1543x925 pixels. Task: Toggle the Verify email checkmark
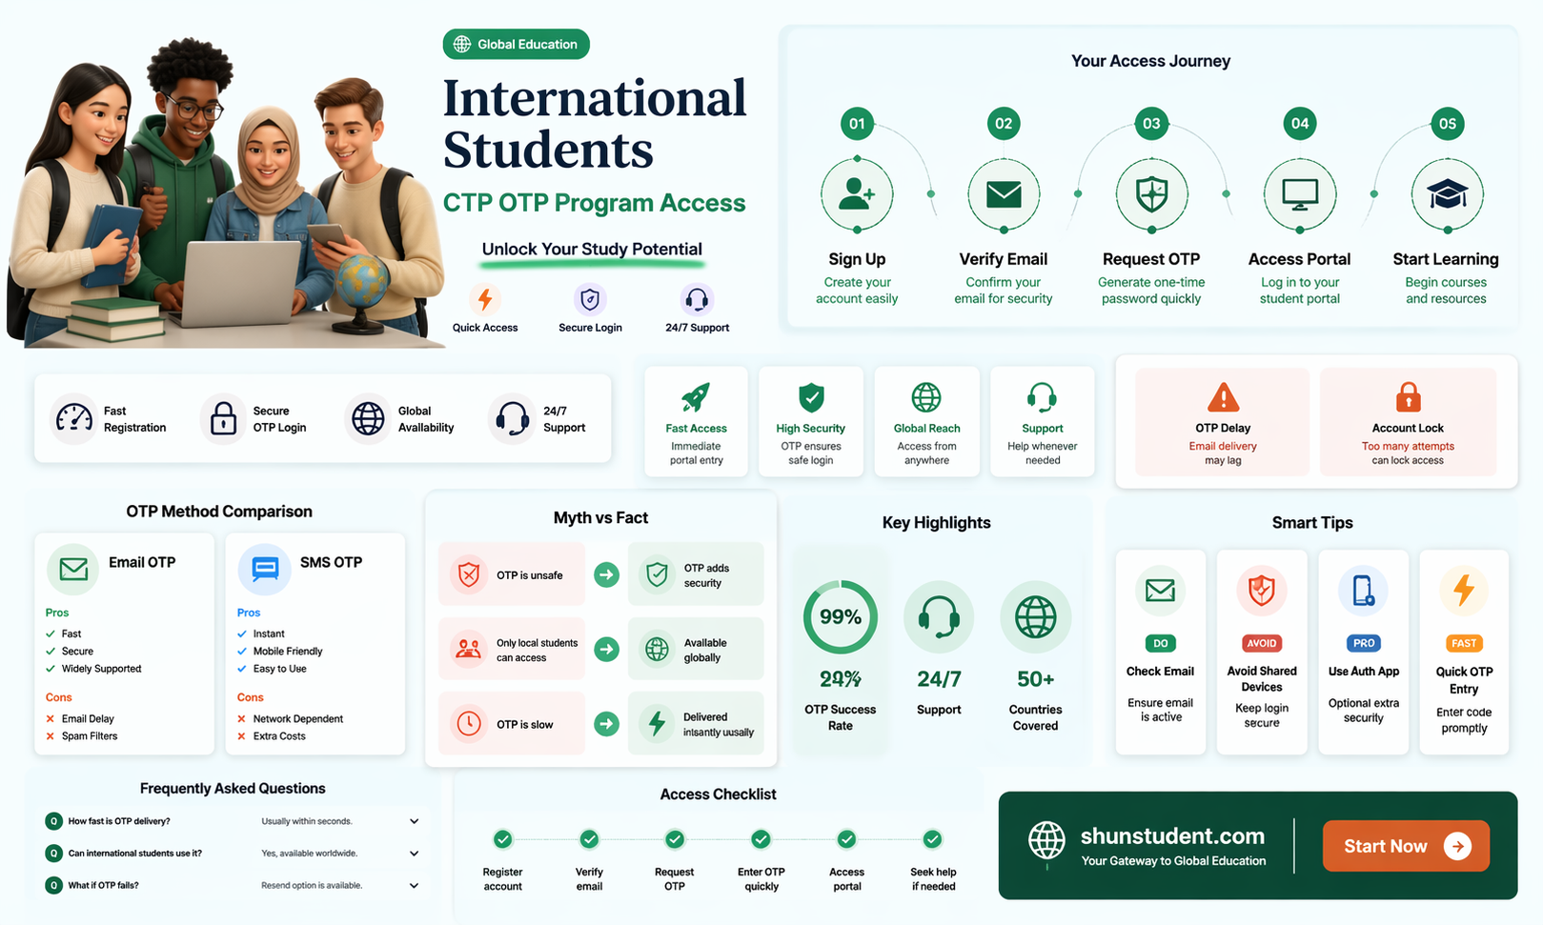(589, 839)
